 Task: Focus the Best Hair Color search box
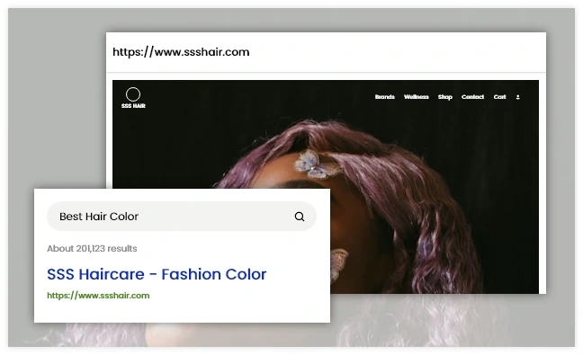(182, 216)
